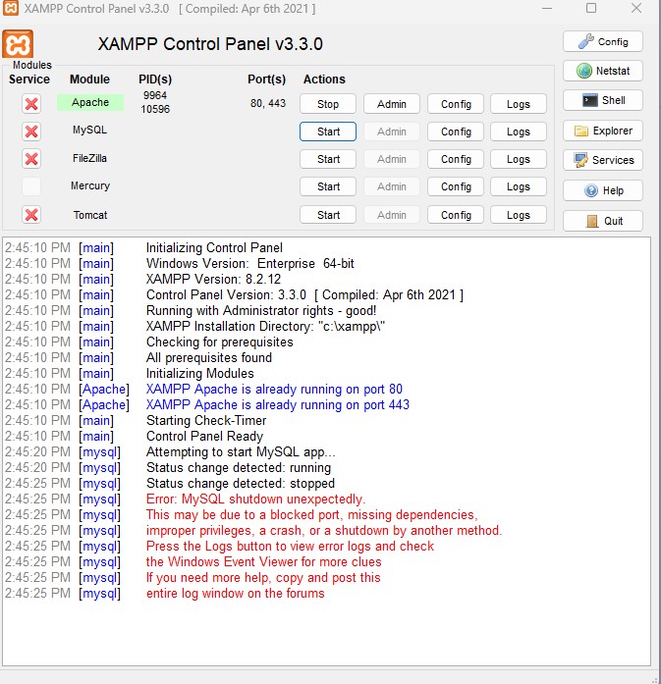Image resolution: width=661 pixels, height=684 pixels.
Task: Open Config with the wrench icon
Action: click(602, 41)
